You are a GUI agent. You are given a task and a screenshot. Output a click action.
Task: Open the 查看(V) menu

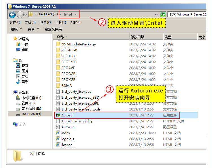click(45, 22)
